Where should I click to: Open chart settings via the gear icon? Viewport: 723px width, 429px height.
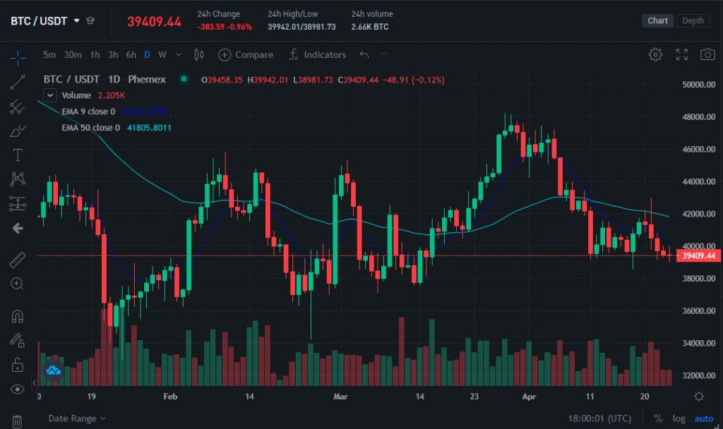point(655,54)
